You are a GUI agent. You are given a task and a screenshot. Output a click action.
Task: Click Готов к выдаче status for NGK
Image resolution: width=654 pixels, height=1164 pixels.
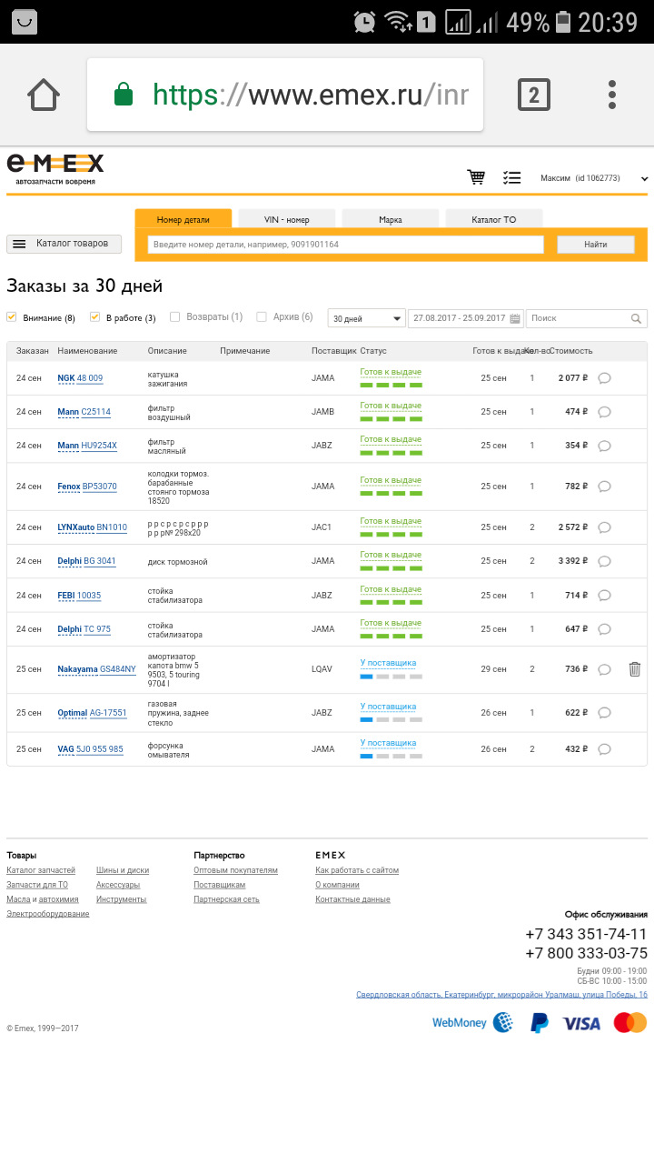click(x=391, y=372)
